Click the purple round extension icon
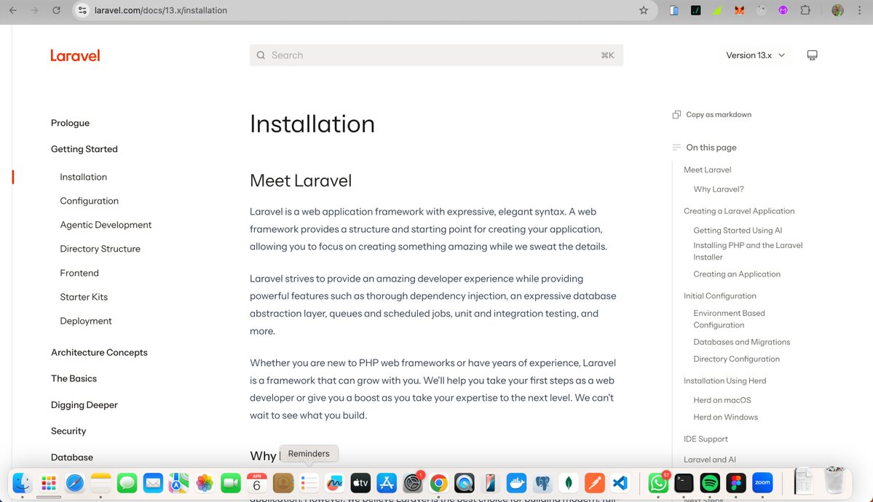Screen dimensions: 873x502 coord(783,10)
